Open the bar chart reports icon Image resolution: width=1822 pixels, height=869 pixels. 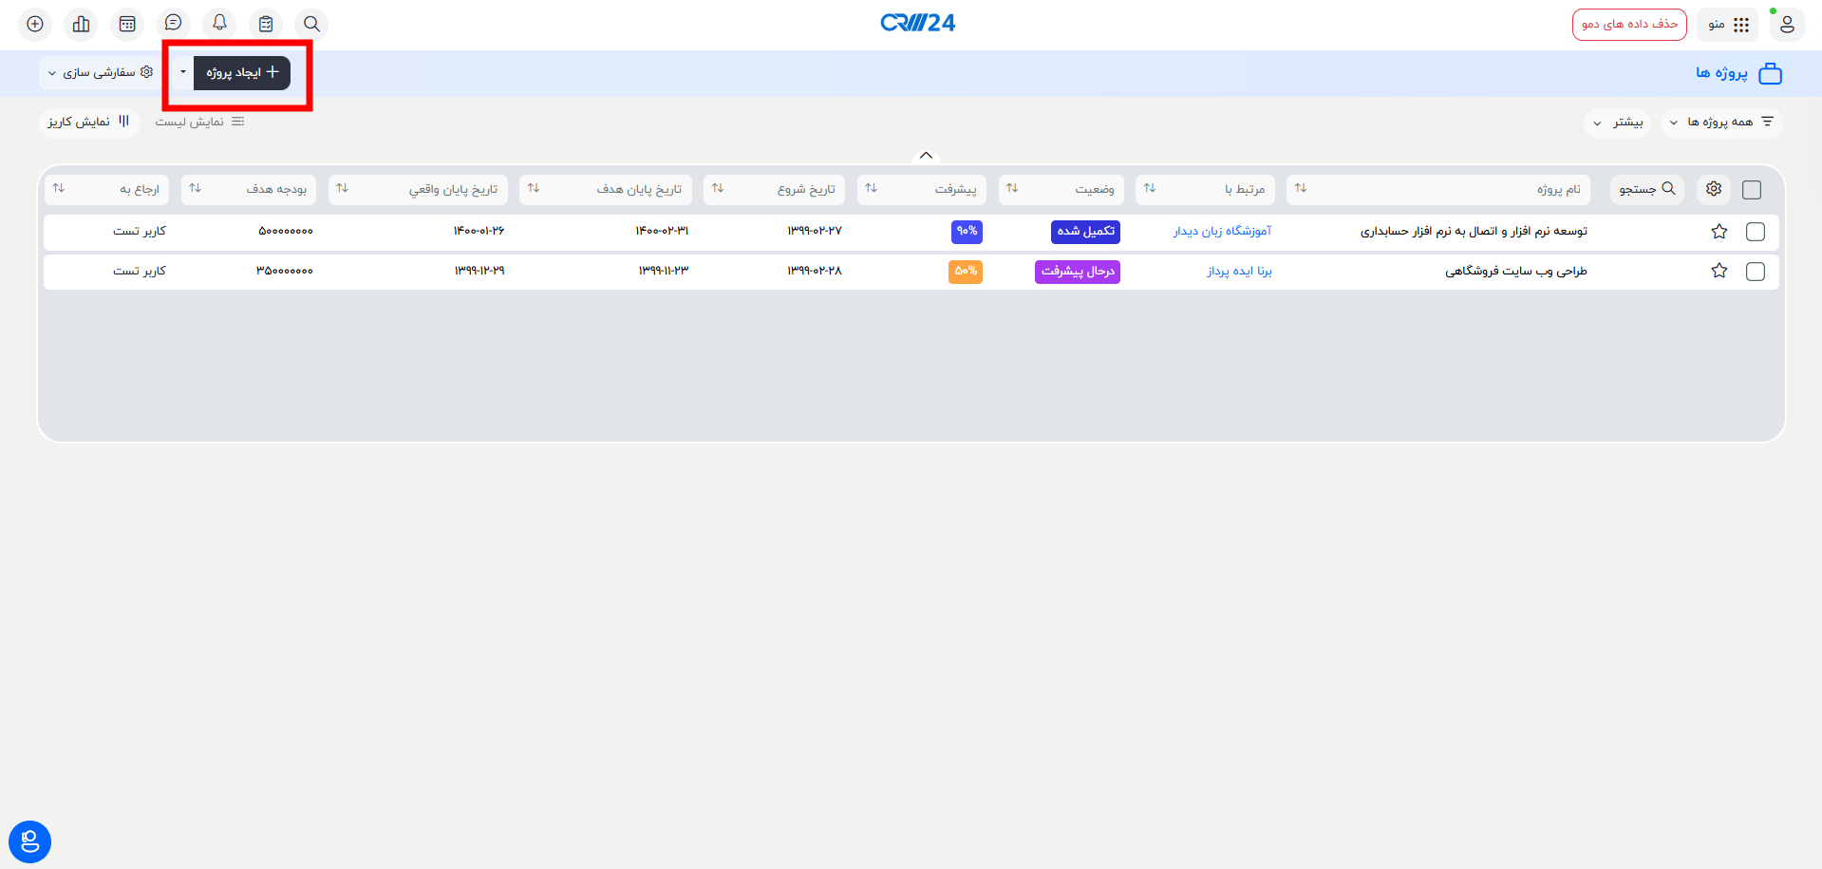click(x=82, y=24)
